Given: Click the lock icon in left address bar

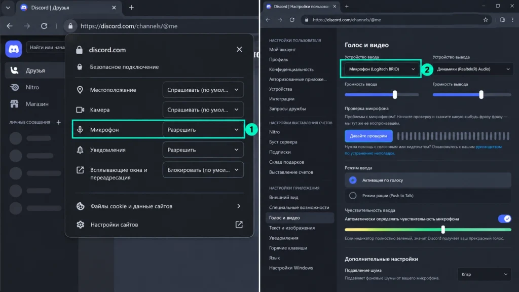Looking at the screenshot, I should pos(70,26).
